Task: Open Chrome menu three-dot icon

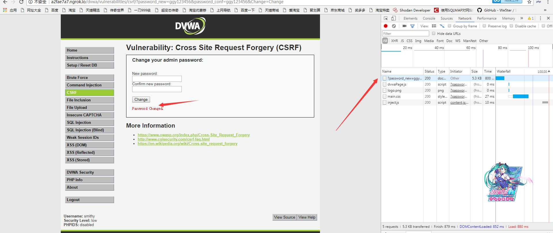Action: coord(548,2)
